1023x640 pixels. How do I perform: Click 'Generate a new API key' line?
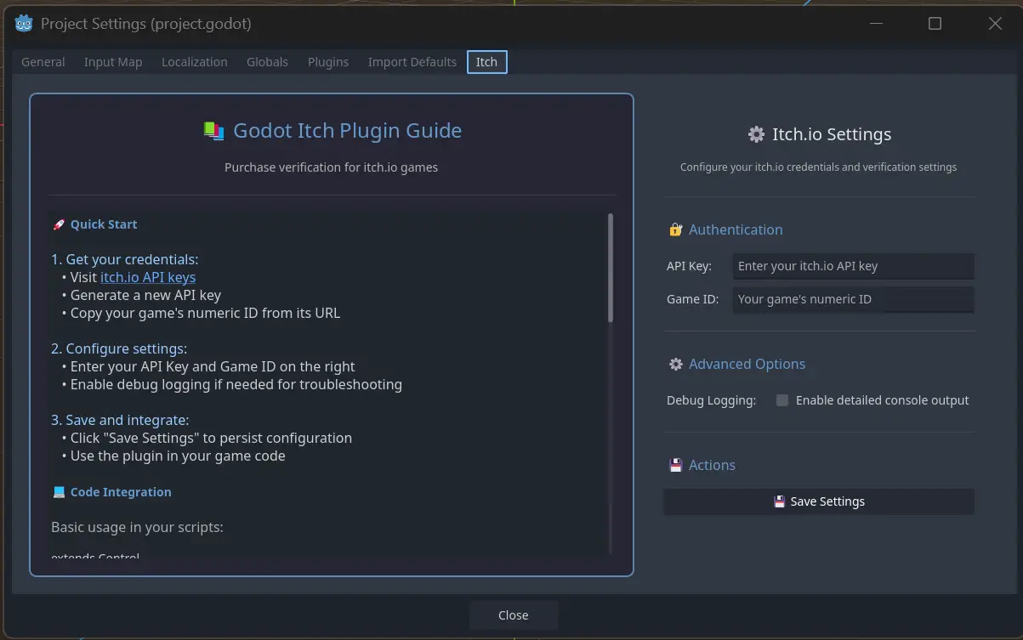(x=145, y=295)
